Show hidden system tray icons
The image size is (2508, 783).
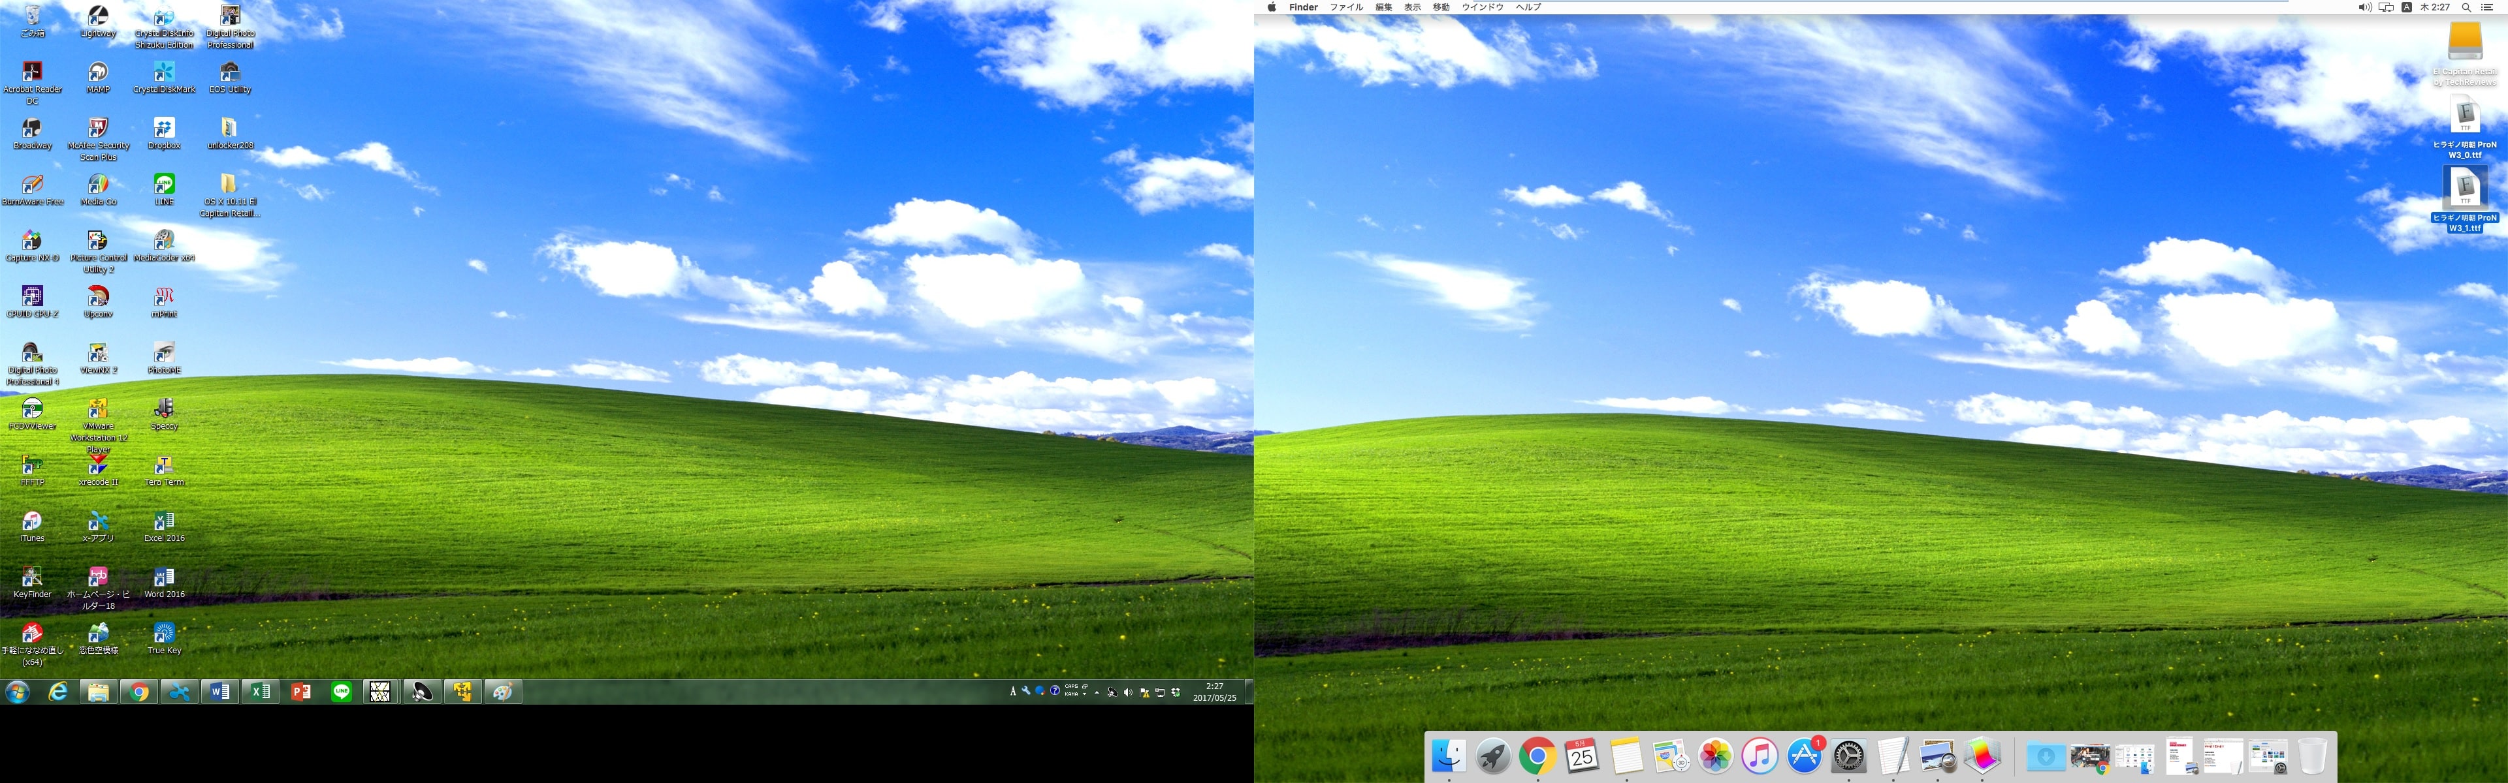point(1097,692)
